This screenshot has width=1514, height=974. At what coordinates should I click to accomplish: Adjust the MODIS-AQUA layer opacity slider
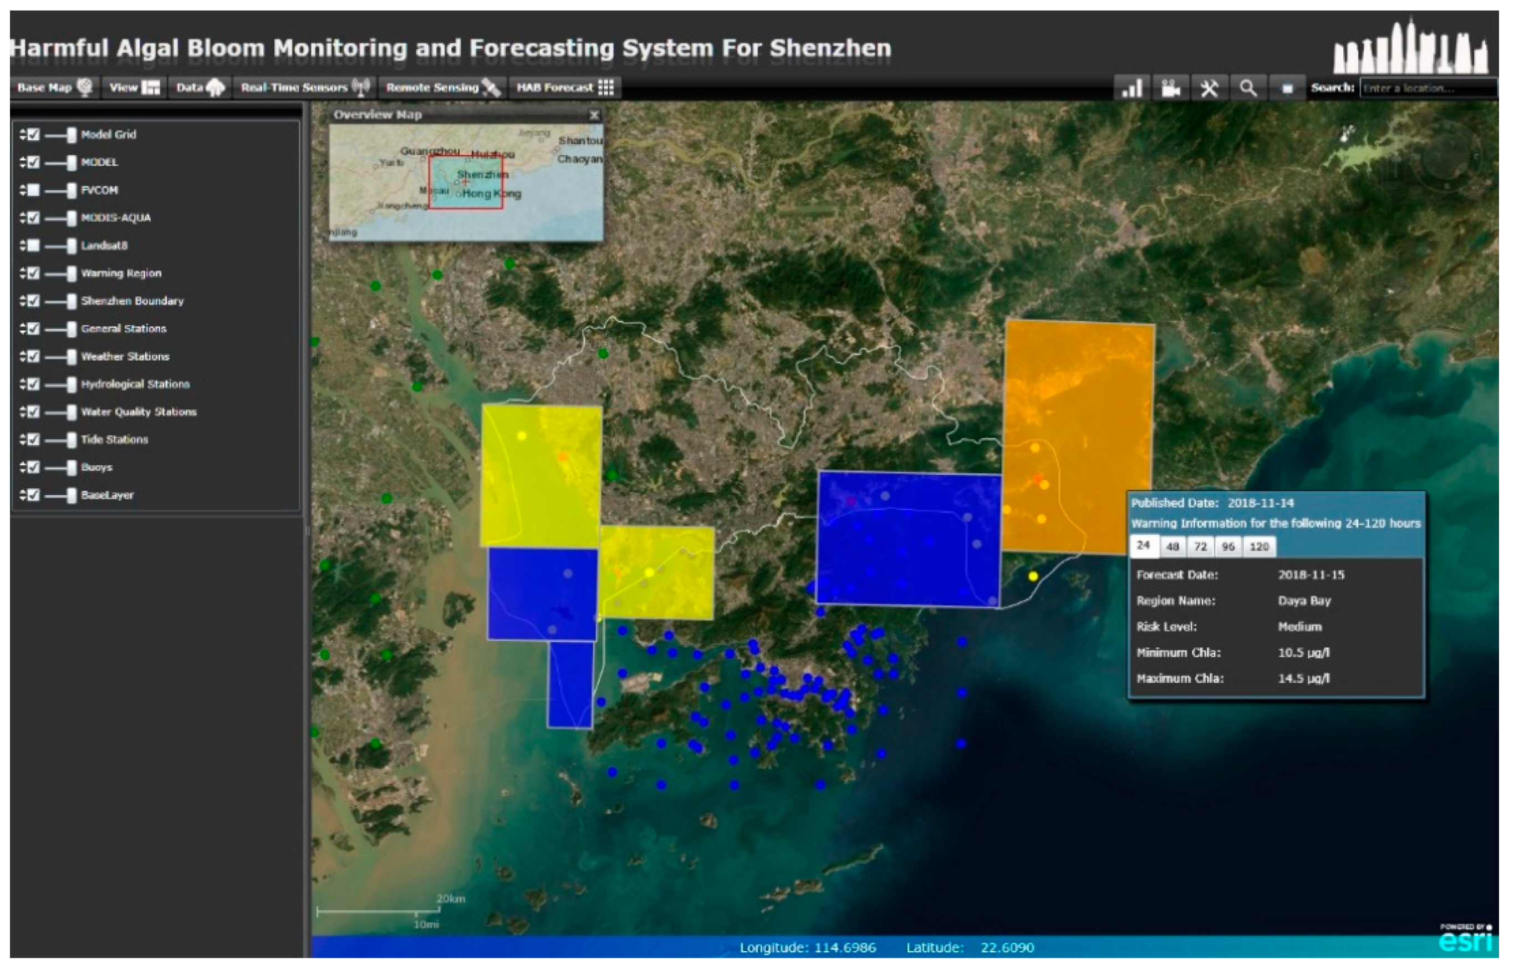[71, 218]
